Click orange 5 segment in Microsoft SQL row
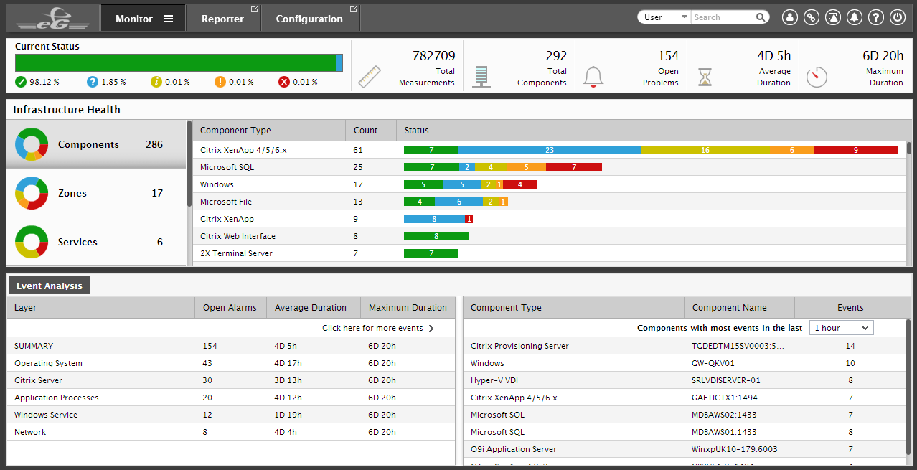917x470 pixels. [526, 167]
